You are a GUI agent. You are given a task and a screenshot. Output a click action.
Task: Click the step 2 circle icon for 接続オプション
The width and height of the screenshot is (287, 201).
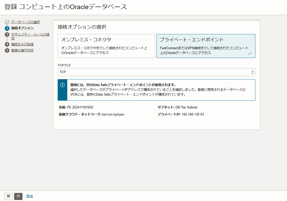[x=7, y=28]
